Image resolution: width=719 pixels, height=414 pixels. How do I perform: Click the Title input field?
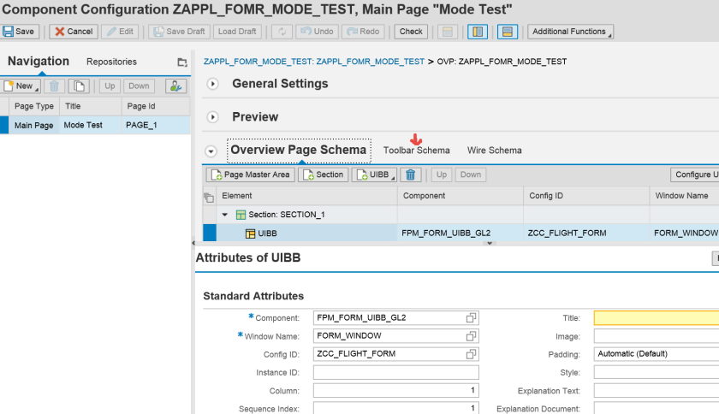[656, 317]
